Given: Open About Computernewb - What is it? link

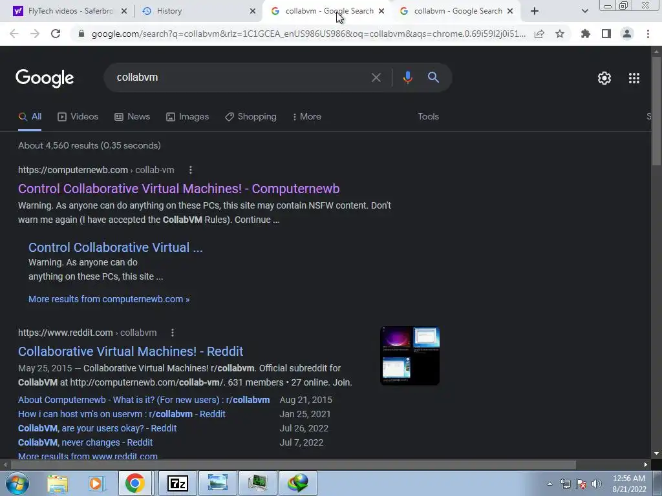Looking at the screenshot, I should pos(144,400).
